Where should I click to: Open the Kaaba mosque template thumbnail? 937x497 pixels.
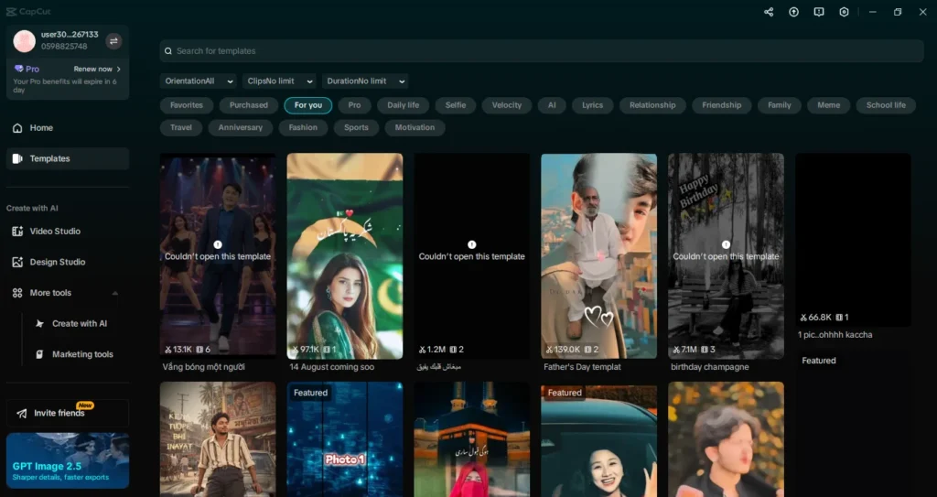coord(472,439)
